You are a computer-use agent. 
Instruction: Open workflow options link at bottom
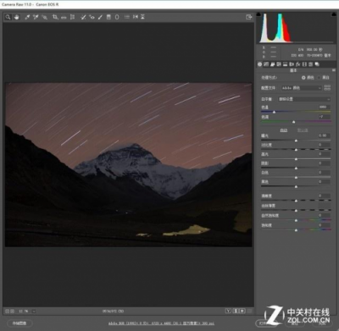pos(161,323)
